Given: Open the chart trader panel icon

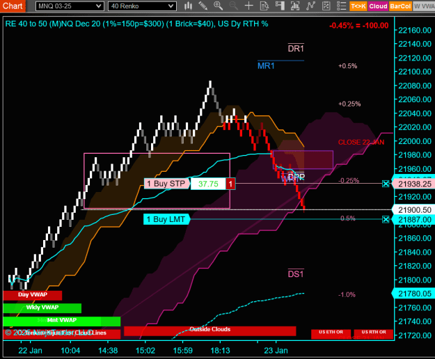Looking at the screenshot, I should [280, 6].
